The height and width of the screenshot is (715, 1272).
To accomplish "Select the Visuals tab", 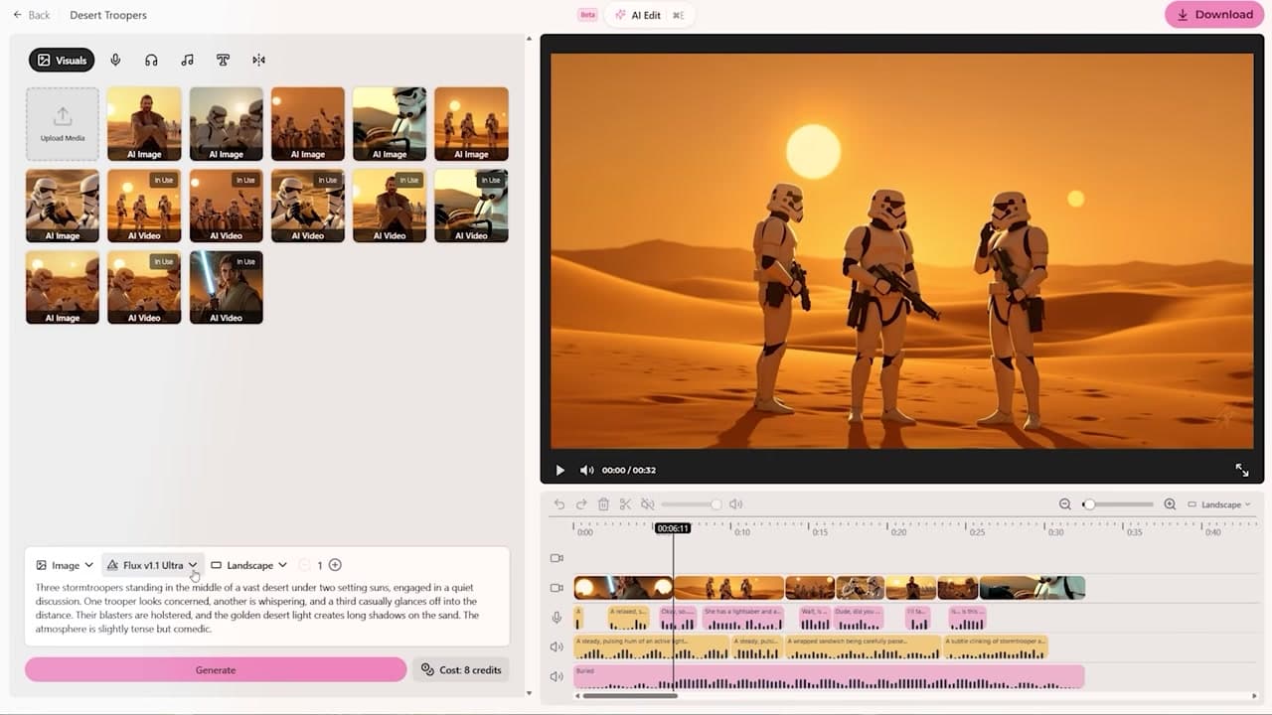I will click(62, 61).
